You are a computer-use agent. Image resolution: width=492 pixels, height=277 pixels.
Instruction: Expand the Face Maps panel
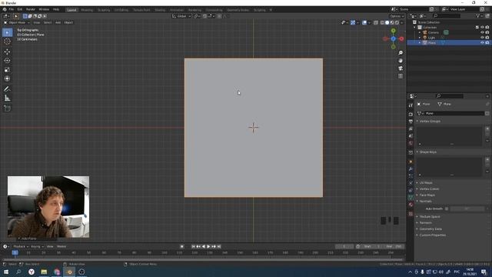coord(427,195)
